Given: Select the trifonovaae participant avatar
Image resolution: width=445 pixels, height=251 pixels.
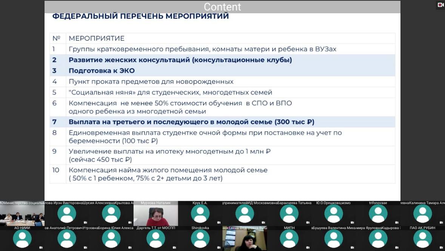Looking at the screenshot, I should (378, 214).
